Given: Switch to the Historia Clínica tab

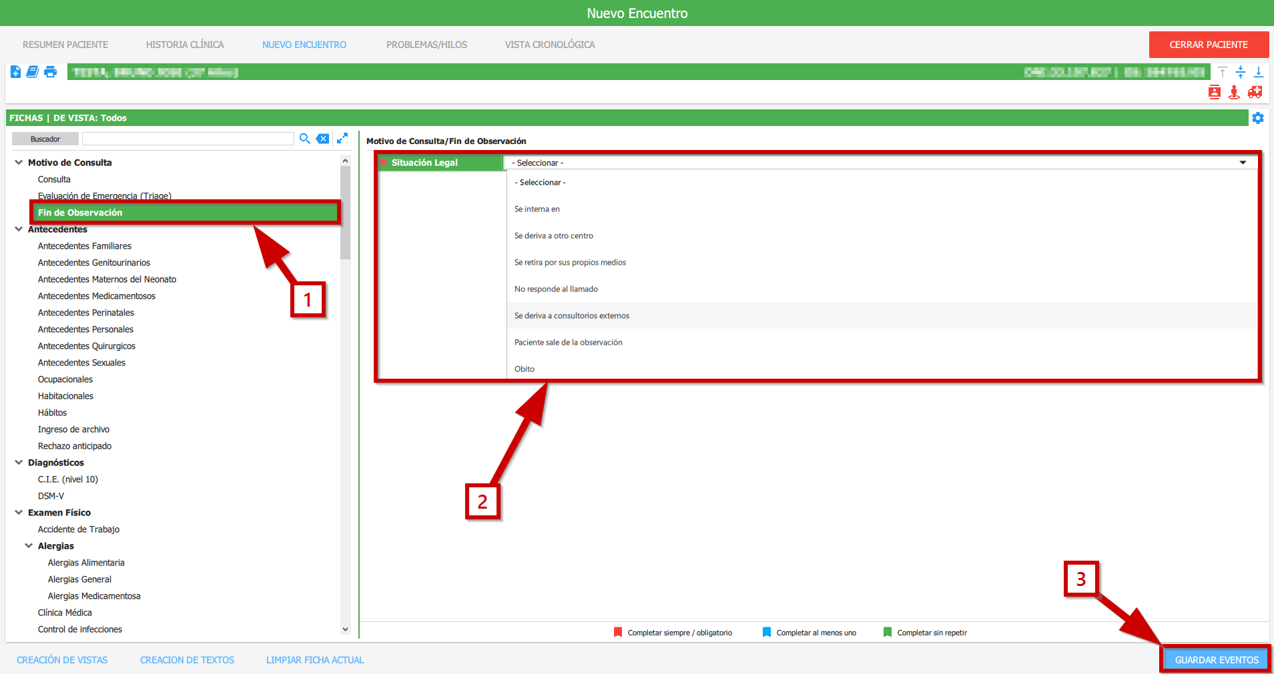Looking at the screenshot, I should (185, 45).
